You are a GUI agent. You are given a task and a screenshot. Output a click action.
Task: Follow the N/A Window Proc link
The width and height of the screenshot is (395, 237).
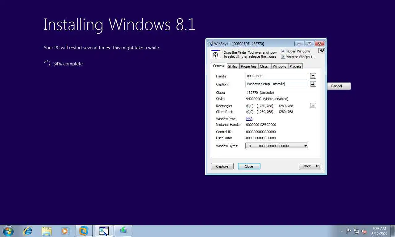click(x=249, y=119)
